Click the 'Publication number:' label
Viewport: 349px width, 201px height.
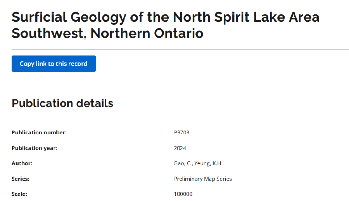click(39, 133)
